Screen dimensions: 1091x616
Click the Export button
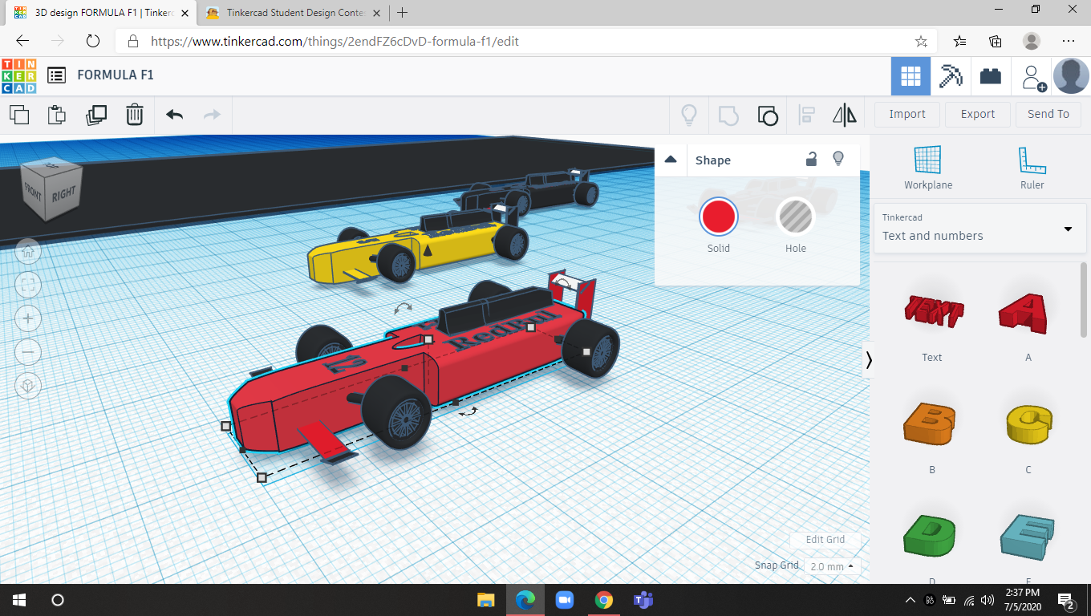(978, 115)
